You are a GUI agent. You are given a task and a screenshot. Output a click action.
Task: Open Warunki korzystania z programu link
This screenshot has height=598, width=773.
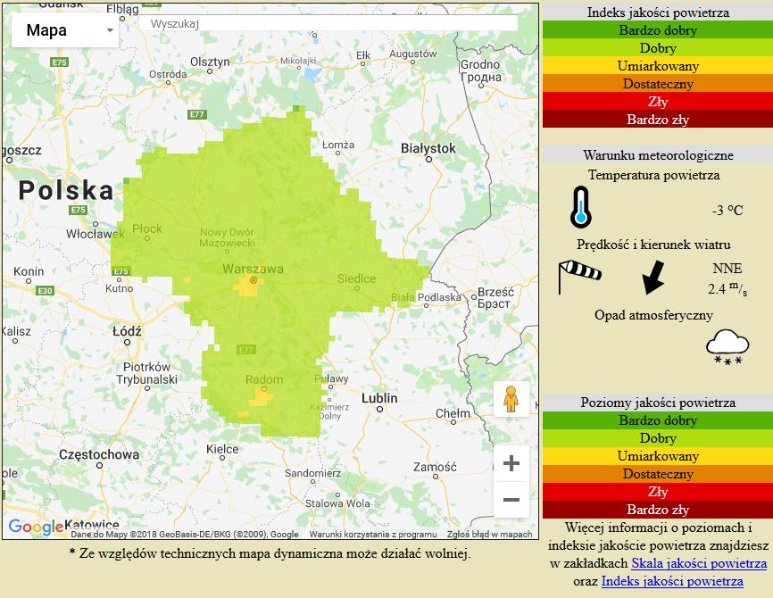[373, 534]
